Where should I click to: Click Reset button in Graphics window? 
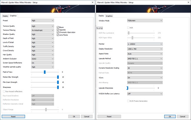click(x=13, y=116)
